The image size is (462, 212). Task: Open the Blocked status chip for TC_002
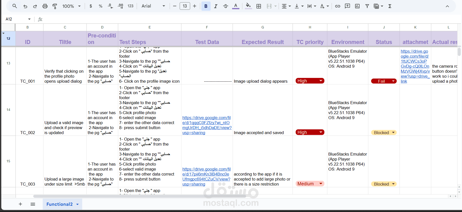coord(384,132)
